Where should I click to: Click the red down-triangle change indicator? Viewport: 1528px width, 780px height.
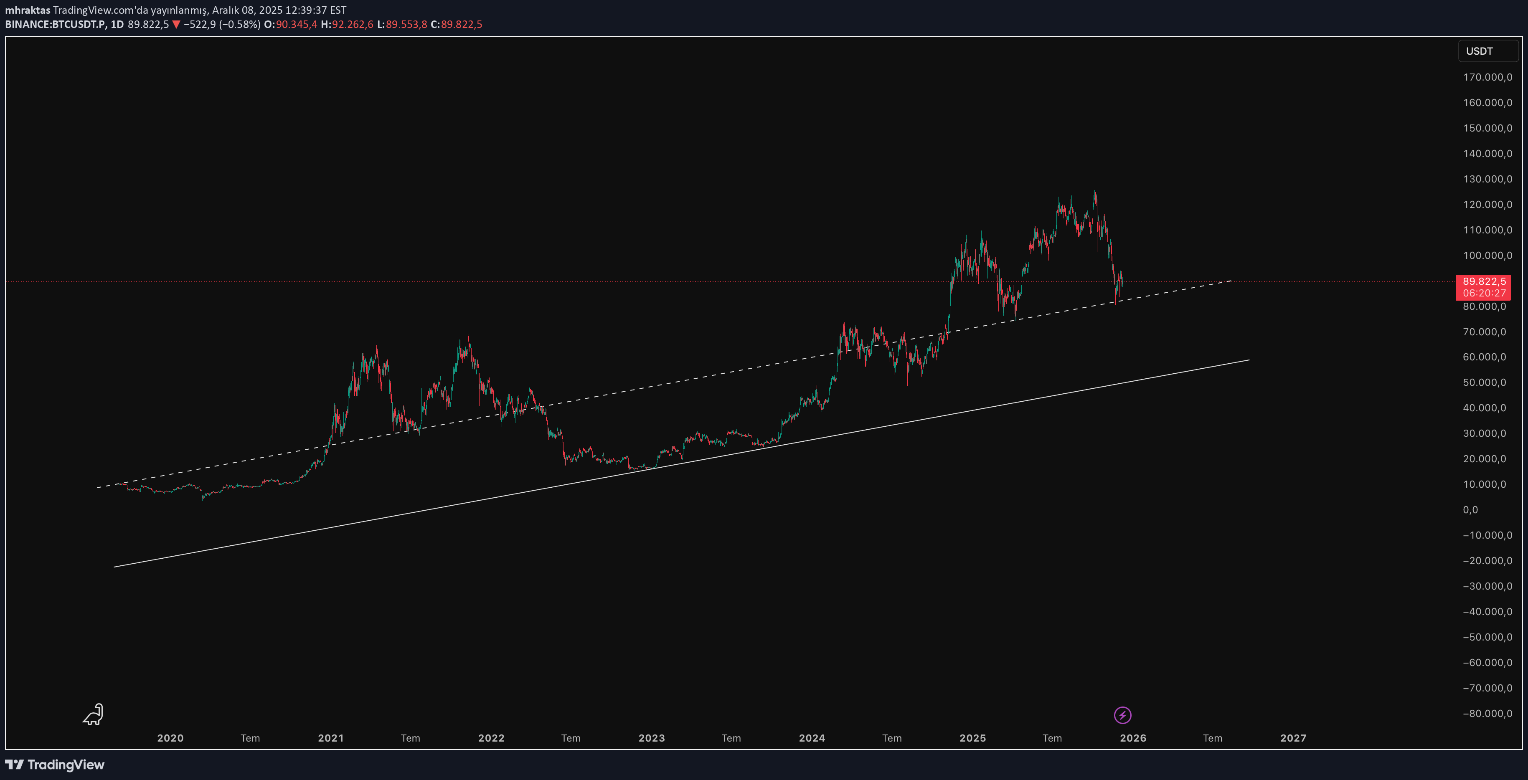[176, 24]
